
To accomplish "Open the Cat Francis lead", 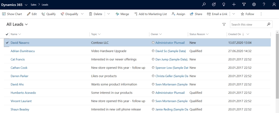I will point(18,60).
